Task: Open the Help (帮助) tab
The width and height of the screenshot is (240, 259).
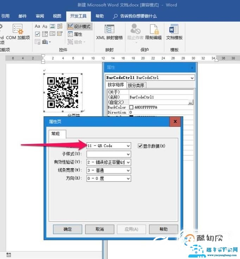Action: (x=100, y=16)
